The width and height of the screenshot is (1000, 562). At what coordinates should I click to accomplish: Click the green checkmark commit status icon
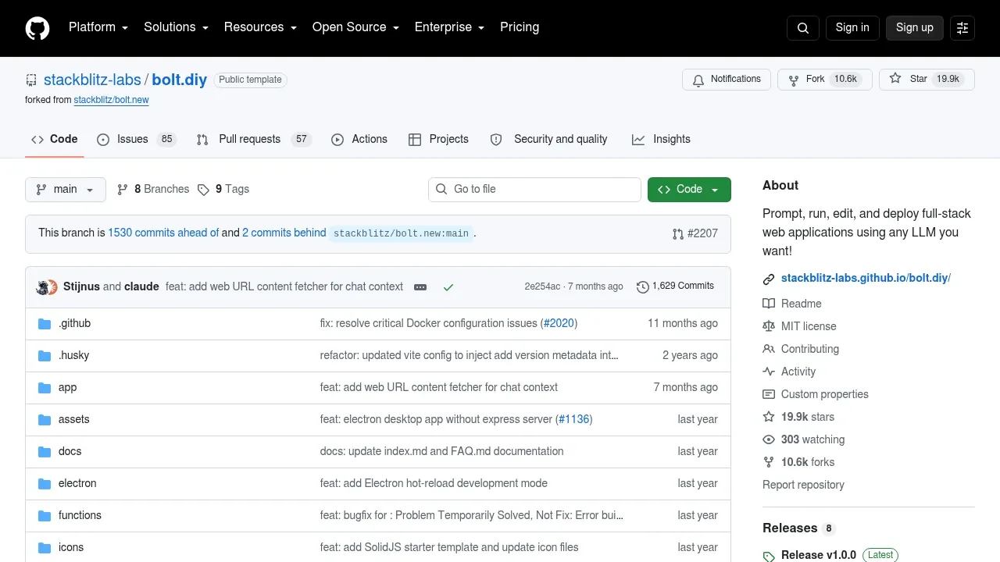[448, 287]
